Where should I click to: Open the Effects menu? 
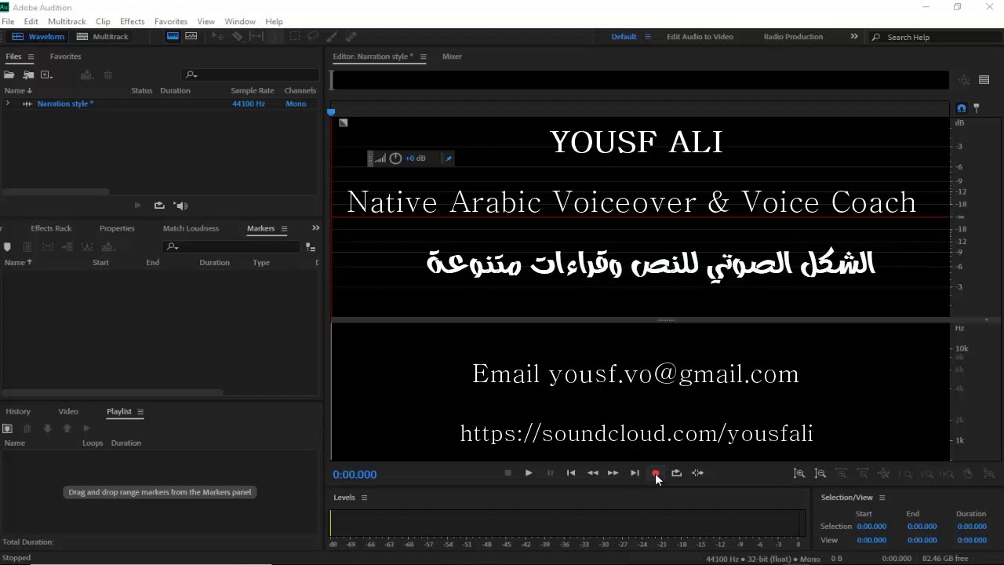(x=133, y=21)
